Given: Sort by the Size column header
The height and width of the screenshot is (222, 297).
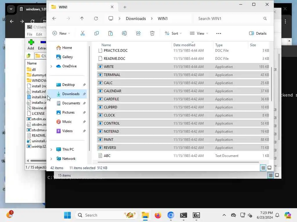Looking at the screenshot, I should pos(253,45).
